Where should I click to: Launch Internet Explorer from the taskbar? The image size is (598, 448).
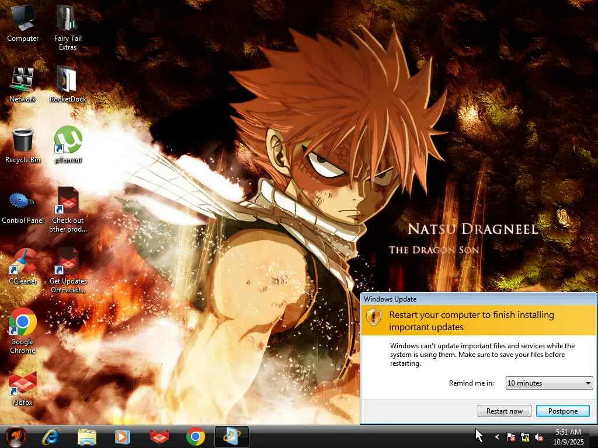pyautogui.click(x=50, y=436)
